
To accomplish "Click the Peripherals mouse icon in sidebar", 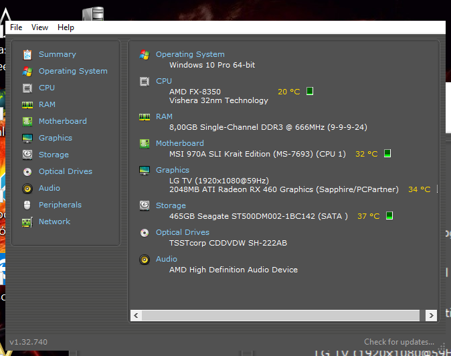I will [27, 205].
